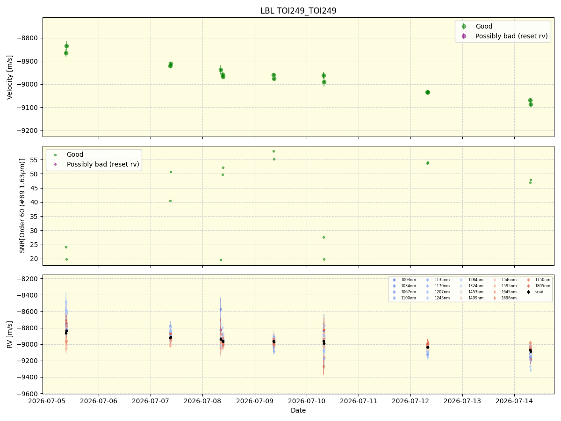Click the green 'Good' marker in SNR panel legend

[x=56, y=154]
